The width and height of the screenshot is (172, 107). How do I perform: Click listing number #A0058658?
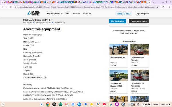(60, 23)
